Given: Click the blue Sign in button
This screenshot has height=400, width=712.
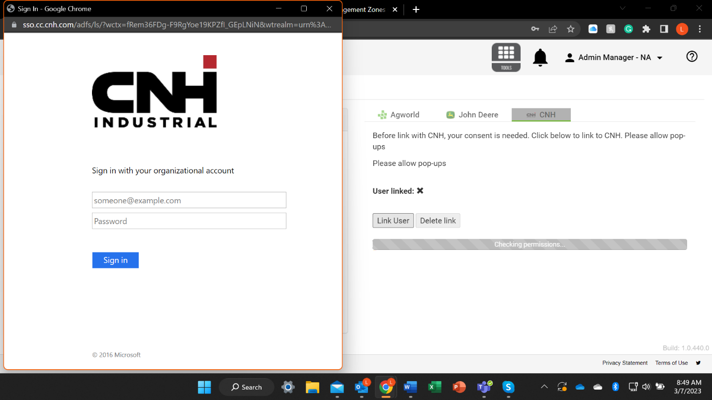Looking at the screenshot, I should (x=115, y=260).
